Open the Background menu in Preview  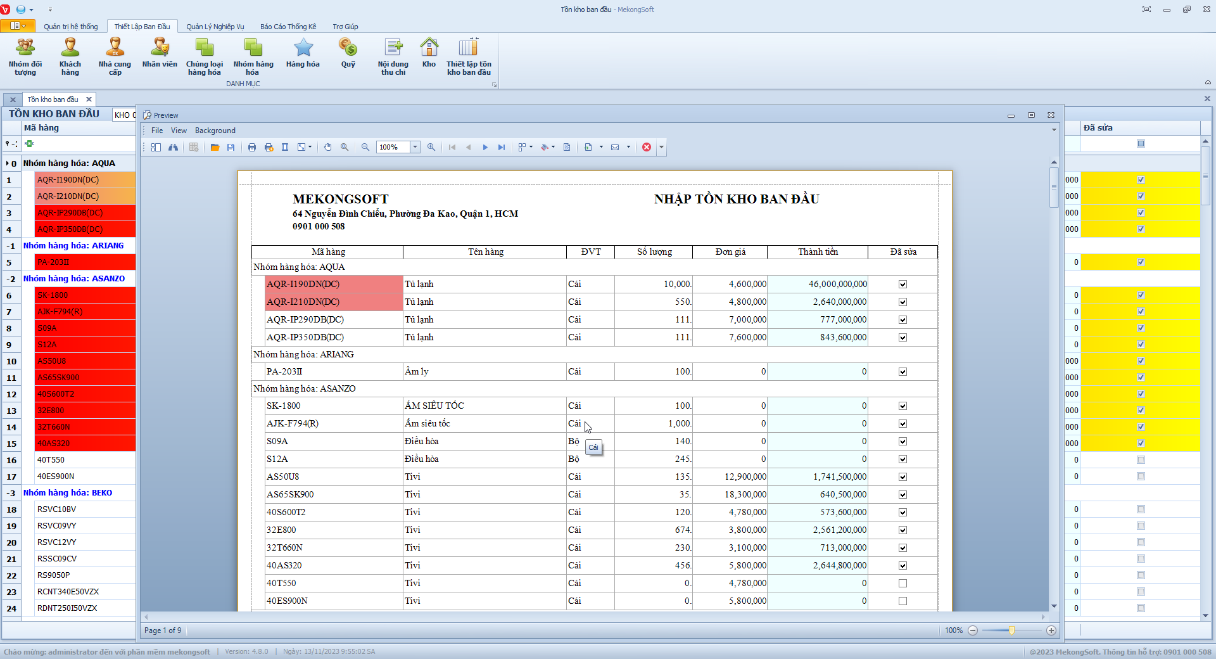215,131
